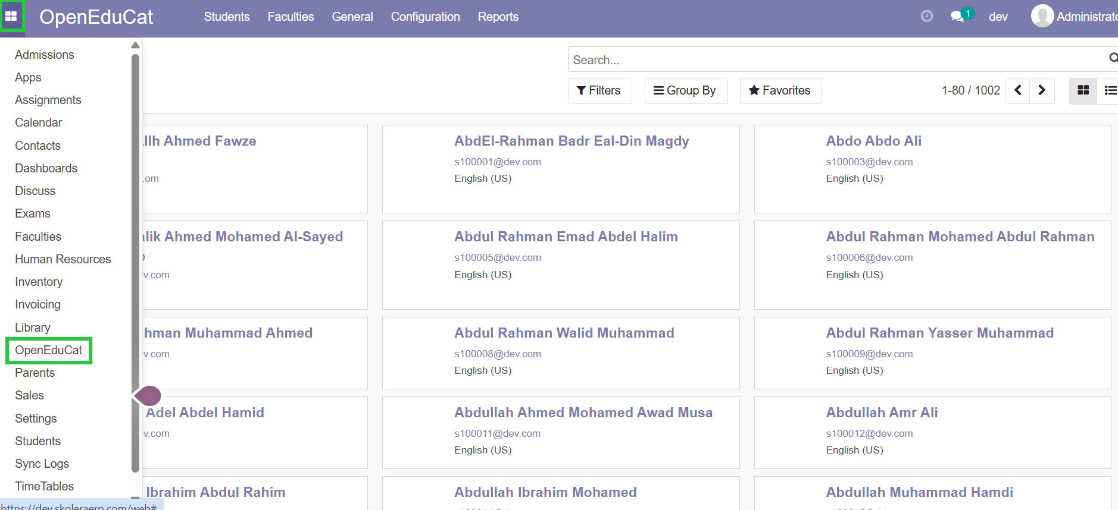This screenshot has height=510, width=1118.
Task: Open the Configuration menu
Action: [x=426, y=17]
